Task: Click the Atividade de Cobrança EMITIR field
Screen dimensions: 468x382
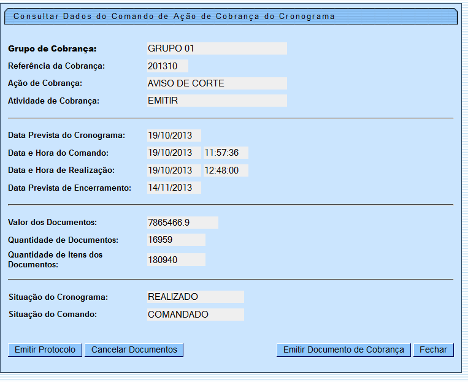Action: pos(216,101)
